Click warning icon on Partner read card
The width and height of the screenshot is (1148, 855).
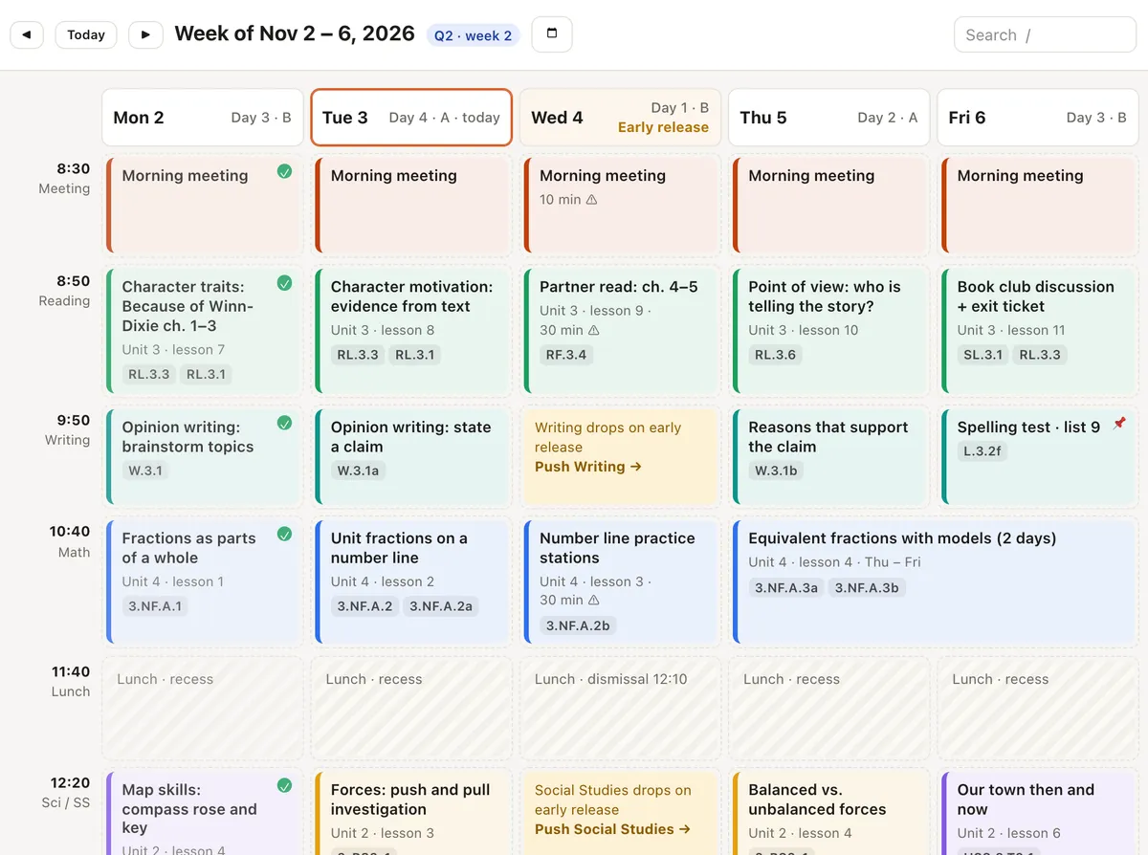click(x=593, y=330)
